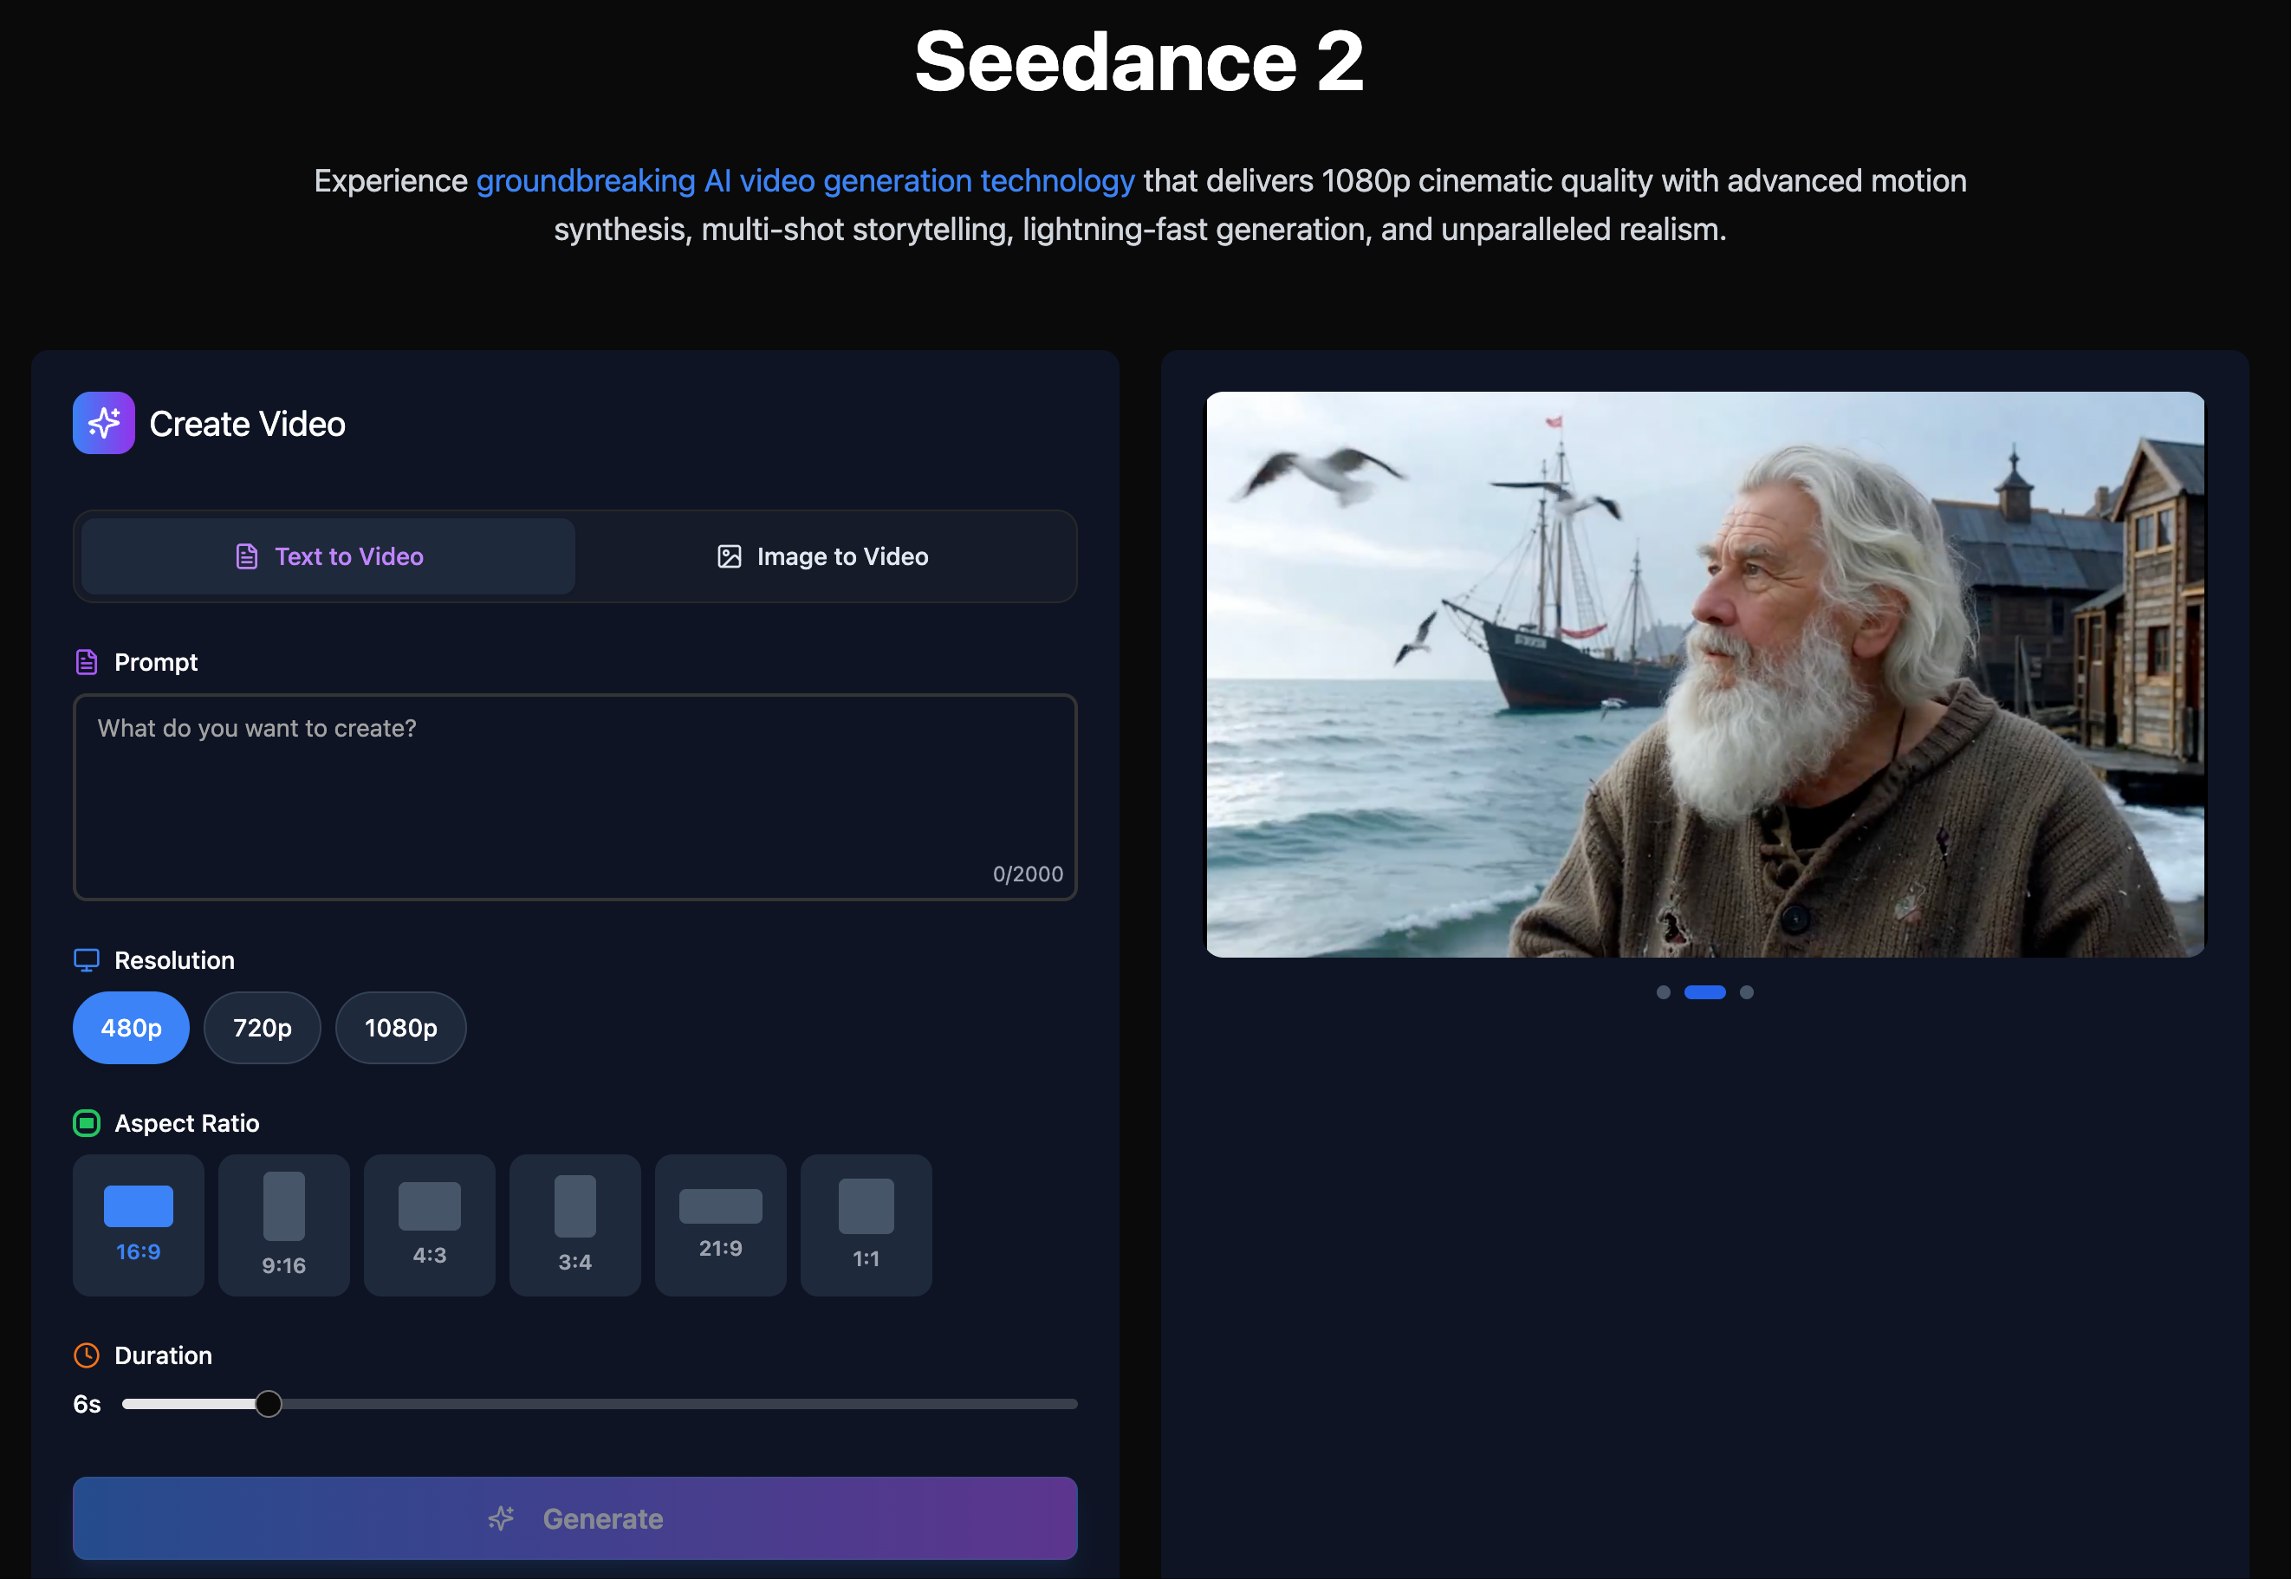Select the 4:3 aspect ratio tile
Image resolution: width=2291 pixels, height=1579 pixels.
[x=429, y=1225]
